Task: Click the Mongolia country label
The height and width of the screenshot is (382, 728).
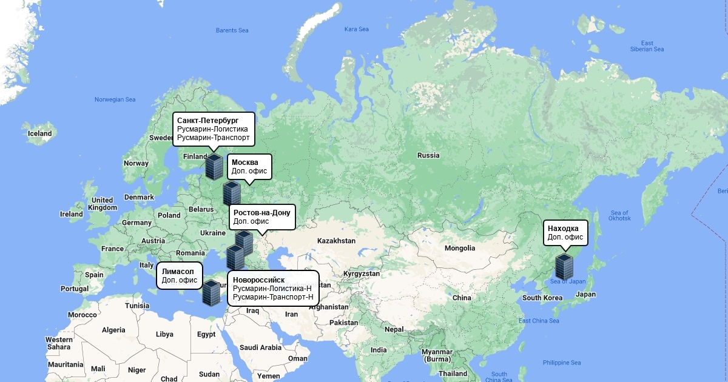Action: (460, 248)
